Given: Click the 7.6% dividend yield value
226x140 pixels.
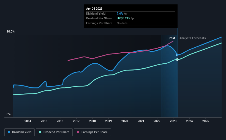Looking at the screenshot, I should 120,14.
